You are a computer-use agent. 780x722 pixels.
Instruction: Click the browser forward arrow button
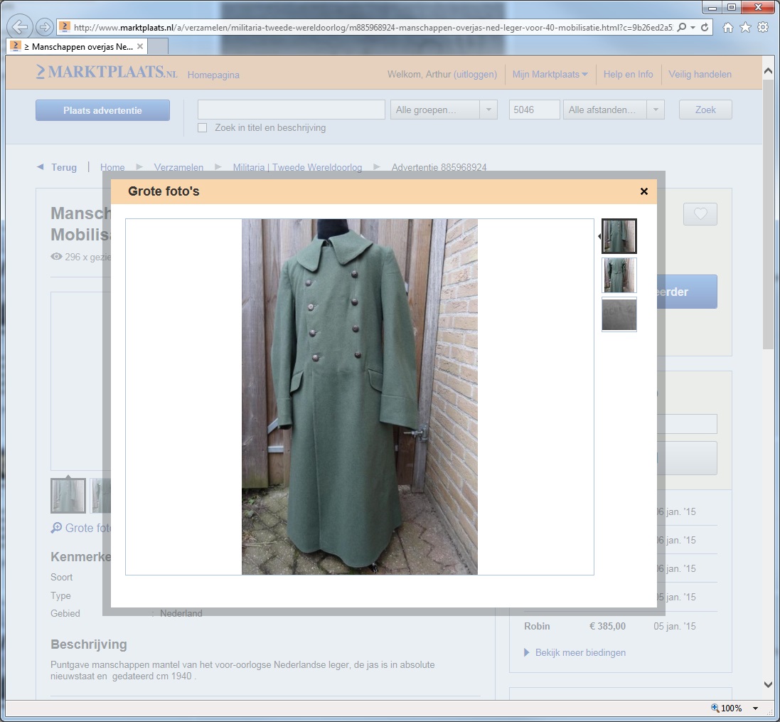(44, 27)
